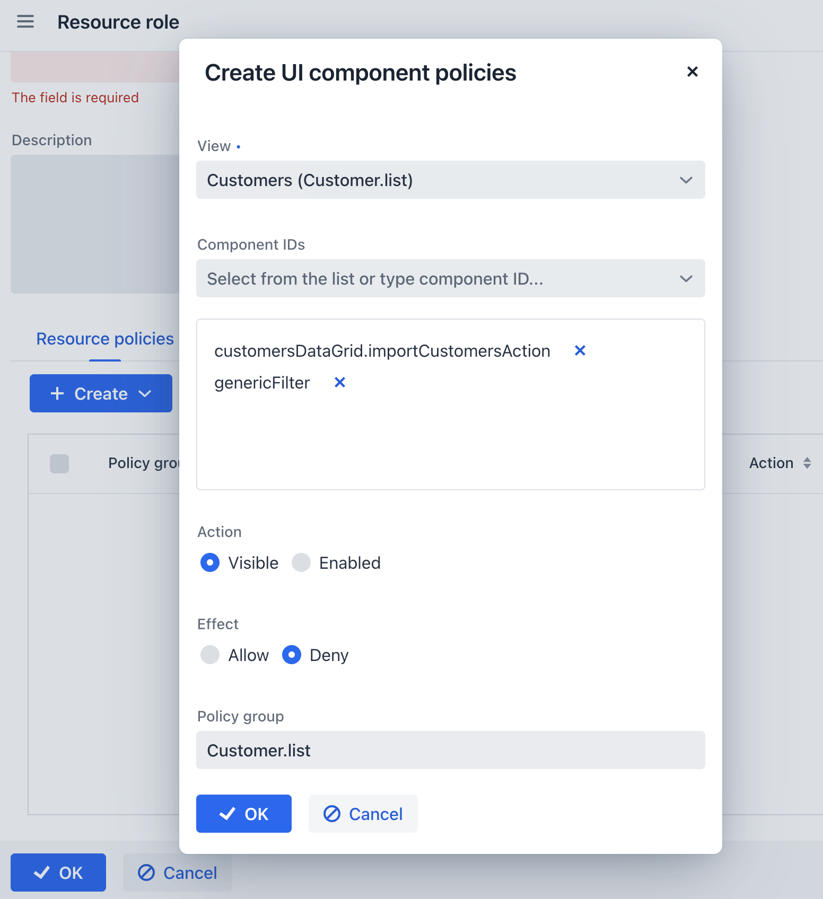This screenshot has height=899, width=823.
Task: Tick the select-all checkbox in policy table
Action: [59, 463]
